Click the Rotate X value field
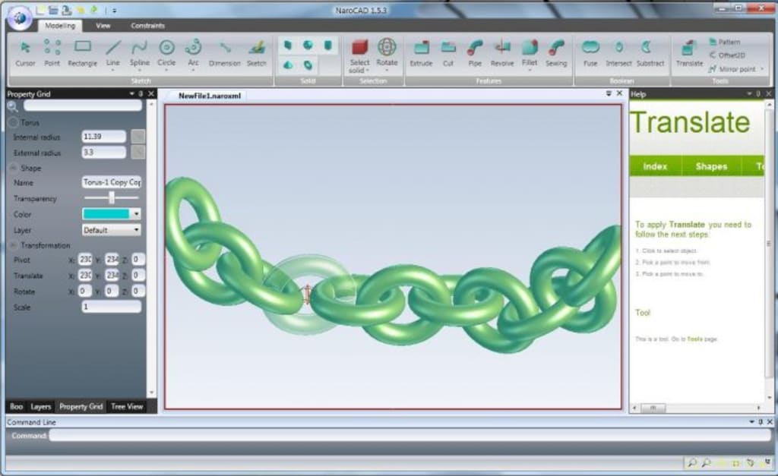Viewport: 778px width, 476px height. [85, 291]
